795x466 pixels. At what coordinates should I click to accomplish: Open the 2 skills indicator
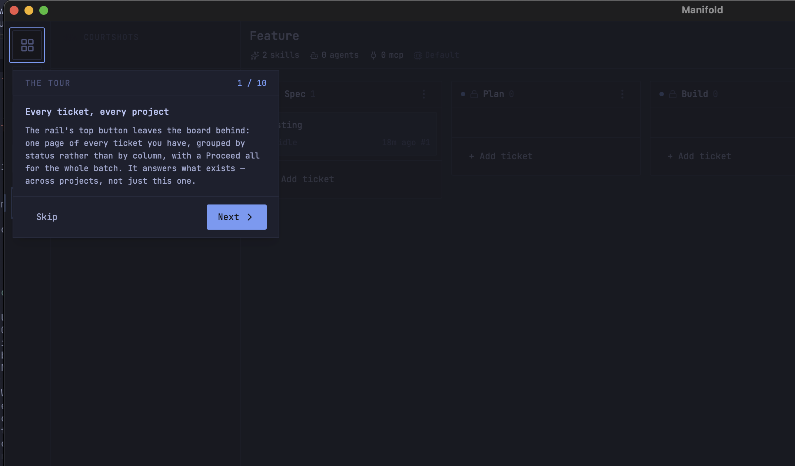click(275, 55)
